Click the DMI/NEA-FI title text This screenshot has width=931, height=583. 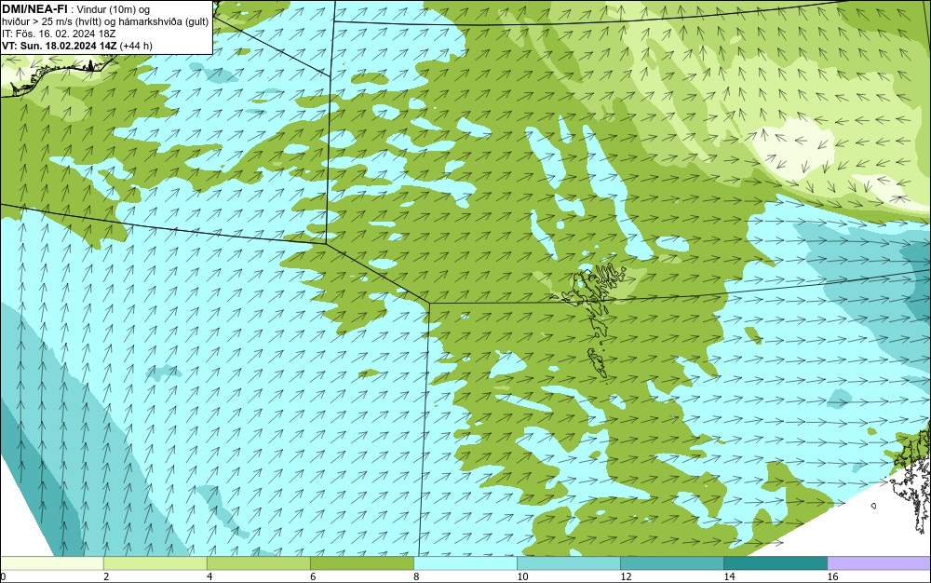(34, 9)
